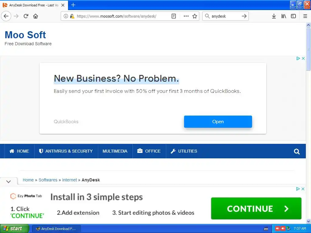The height and width of the screenshot is (233, 311).
Task: Show site information icon in address bar
Action: [x=66, y=16]
